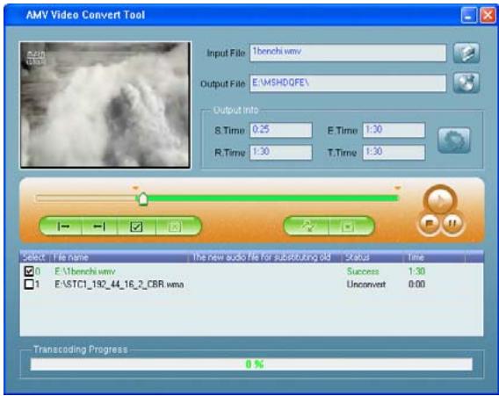The image size is (499, 396).
Task: Click the Select column header
Action: 34,257
